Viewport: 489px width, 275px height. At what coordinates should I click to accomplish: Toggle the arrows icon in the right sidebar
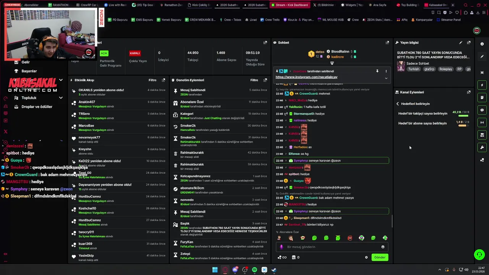(x=482, y=123)
